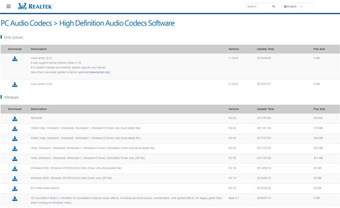Screen dimensions: 340x208
Task: Open the hamburger menu icon
Action: (x=8, y=6)
